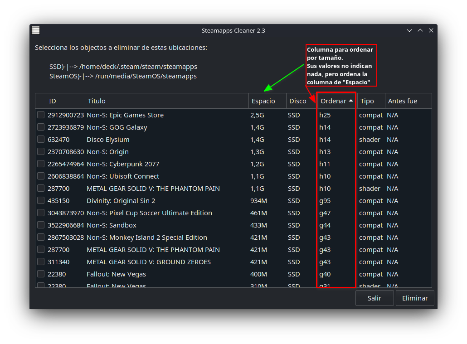Click the ID 435150 cell
The height and width of the screenshot is (344, 467).
(x=58, y=201)
